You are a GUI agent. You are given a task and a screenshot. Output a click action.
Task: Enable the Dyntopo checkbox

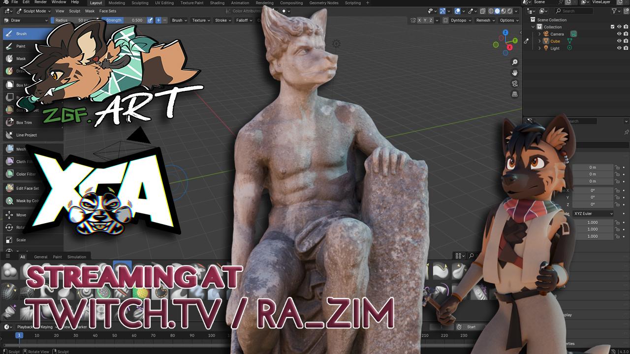(x=445, y=20)
